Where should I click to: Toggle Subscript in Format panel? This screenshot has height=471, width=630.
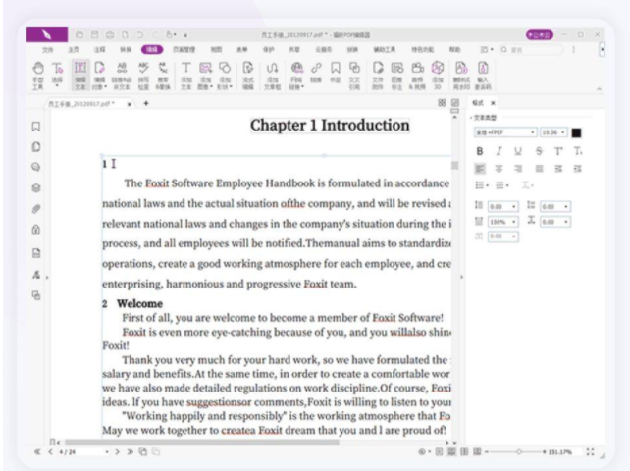click(578, 151)
